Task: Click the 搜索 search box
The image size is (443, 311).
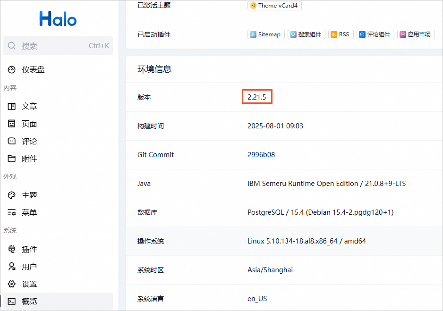Action: coord(58,46)
